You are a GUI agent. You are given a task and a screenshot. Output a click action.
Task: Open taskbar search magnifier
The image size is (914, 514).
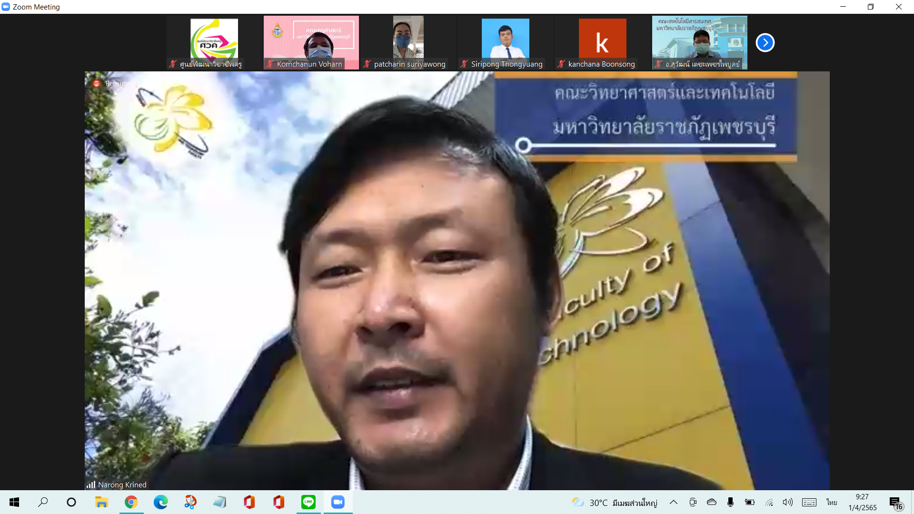pyautogui.click(x=43, y=502)
